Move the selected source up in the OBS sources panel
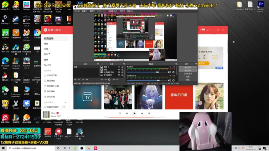Viewport: 269px width, 151px height. 114,80
